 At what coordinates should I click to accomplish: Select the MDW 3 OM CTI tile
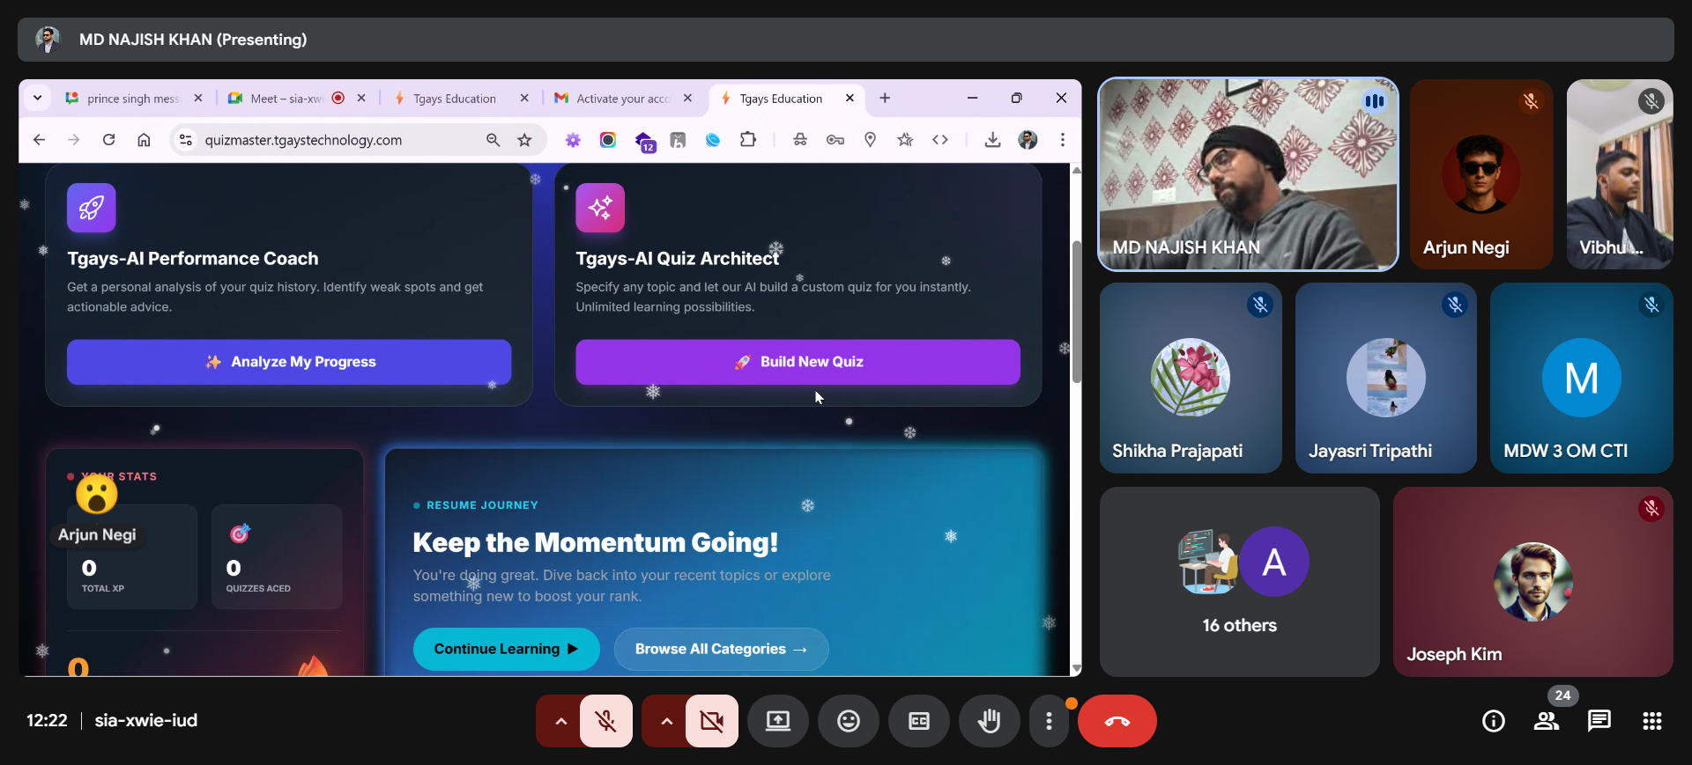coord(1582,378)
